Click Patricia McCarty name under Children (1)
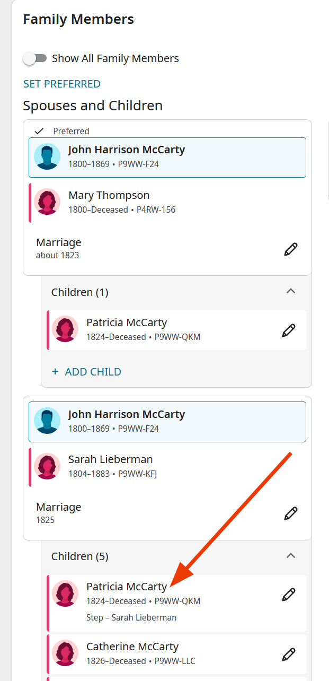The width and height of the screenshot is (329, 681). 126,322
